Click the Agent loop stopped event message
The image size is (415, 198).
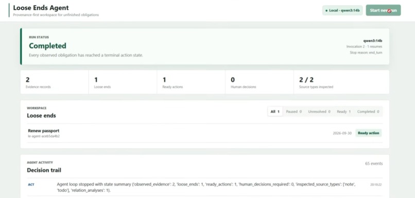click(x=206, y=187)
